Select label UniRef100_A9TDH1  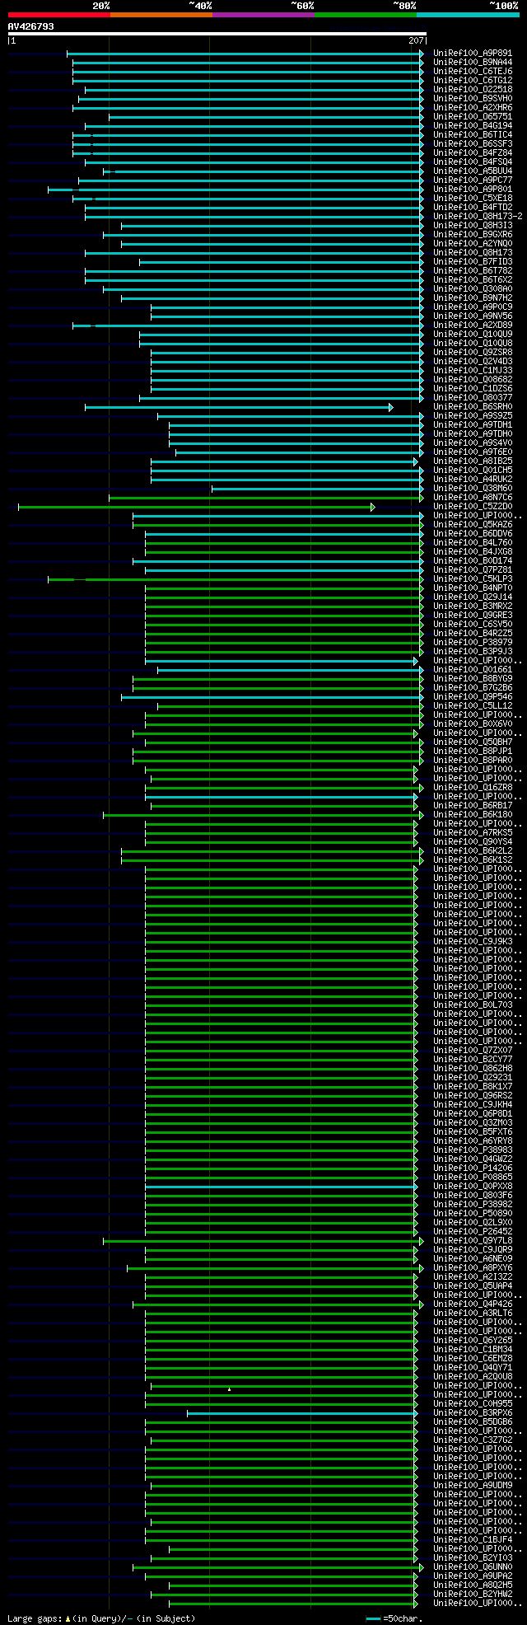click(473, 425)
